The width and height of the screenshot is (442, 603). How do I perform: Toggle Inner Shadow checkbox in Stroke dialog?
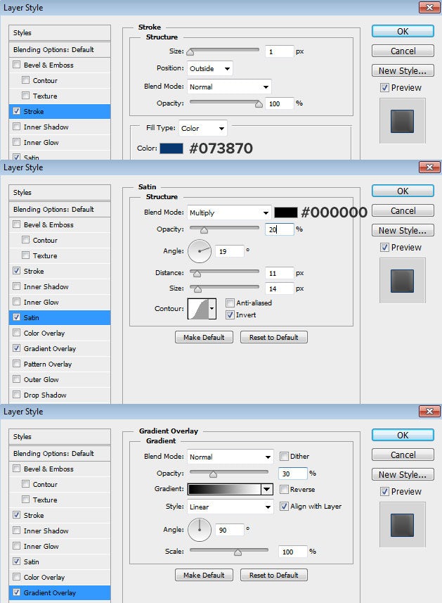(16, 127)
